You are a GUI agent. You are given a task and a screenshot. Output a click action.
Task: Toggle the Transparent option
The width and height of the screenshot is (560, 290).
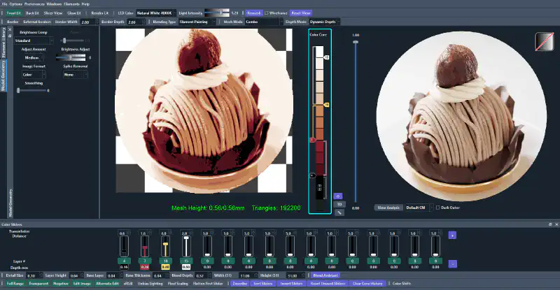click(37, 284)
